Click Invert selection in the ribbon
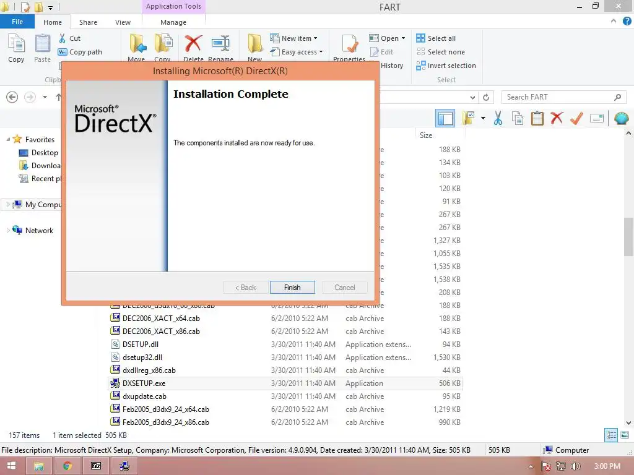The height and width of the screenshot is (475, 634). pyautogui.click(x=446, y=66)
